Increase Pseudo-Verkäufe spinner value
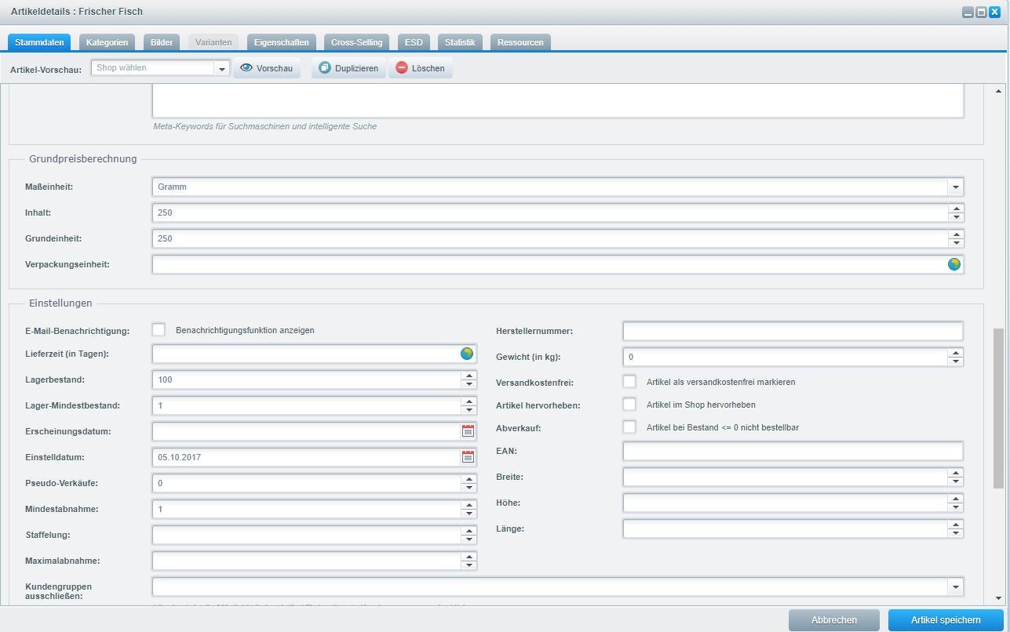 [469, 479]
